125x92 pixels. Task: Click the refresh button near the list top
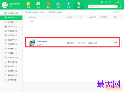tap(116, 12)
